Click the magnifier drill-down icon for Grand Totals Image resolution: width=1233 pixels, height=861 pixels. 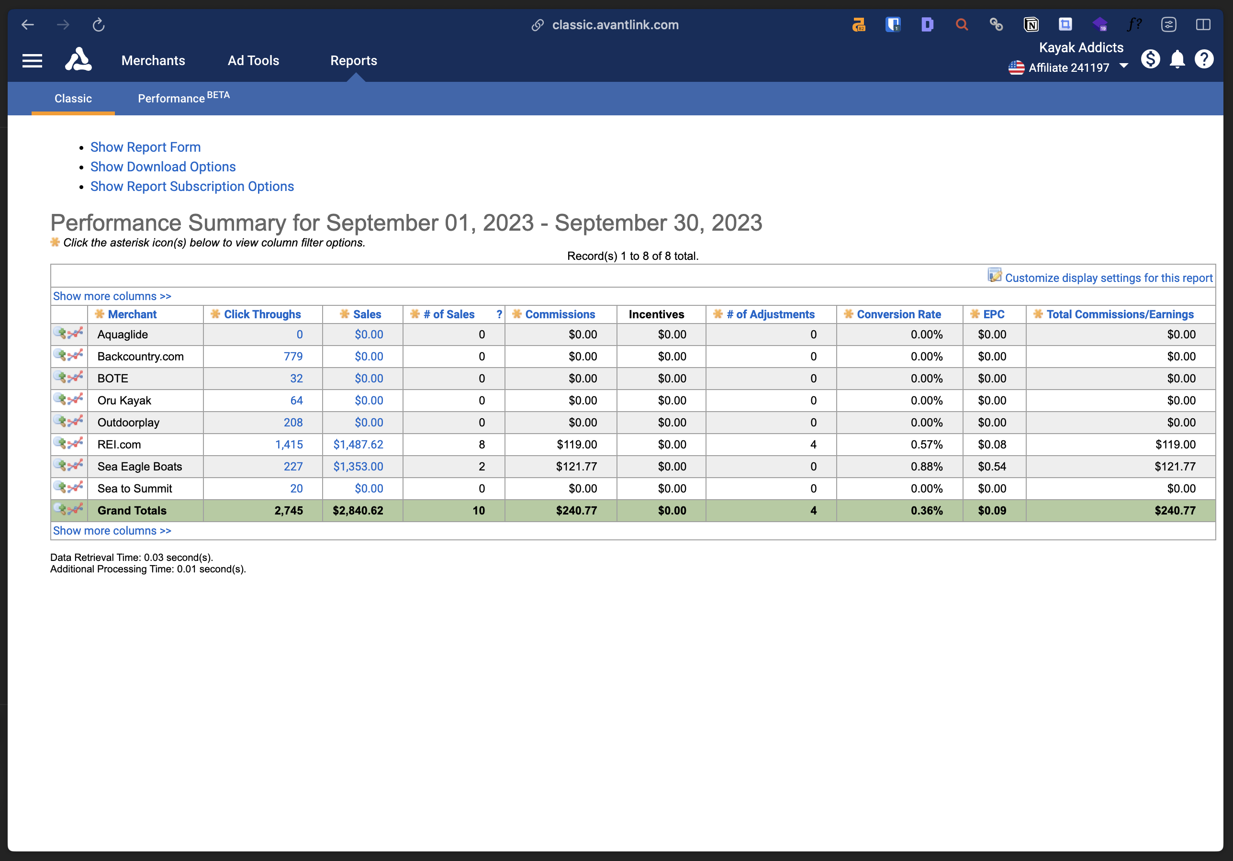point(60,509)
